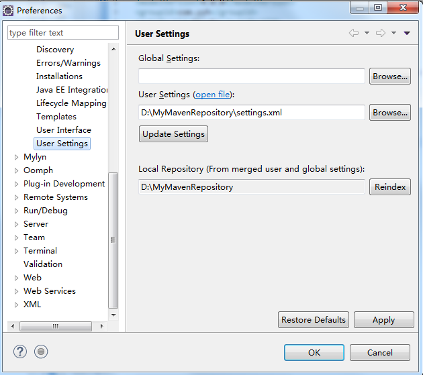Open the view menu triangle in header
Screen dimensions: 423x375
pos(407,33)
